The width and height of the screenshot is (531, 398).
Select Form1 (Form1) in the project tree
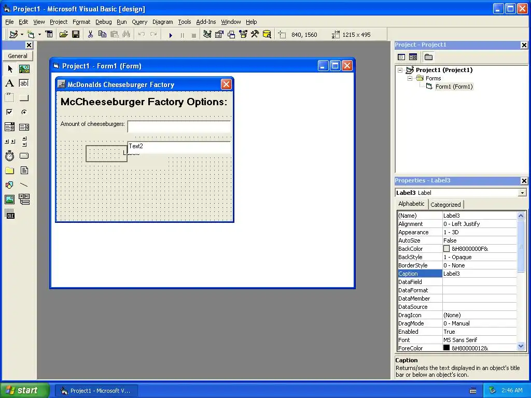454,87
